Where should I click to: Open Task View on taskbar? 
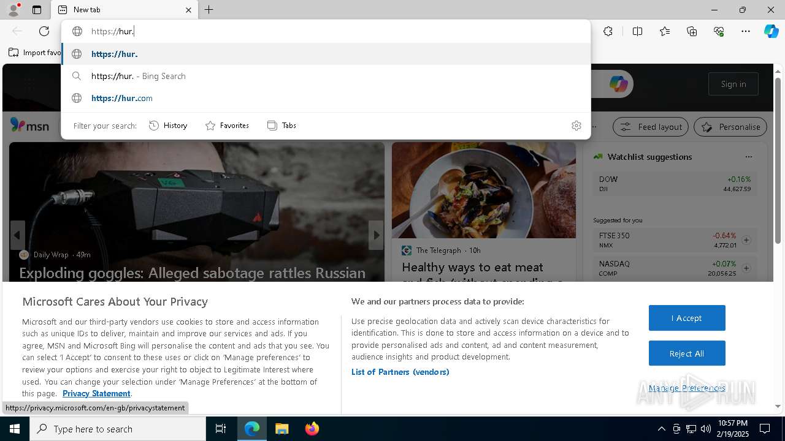coord(221,429)
